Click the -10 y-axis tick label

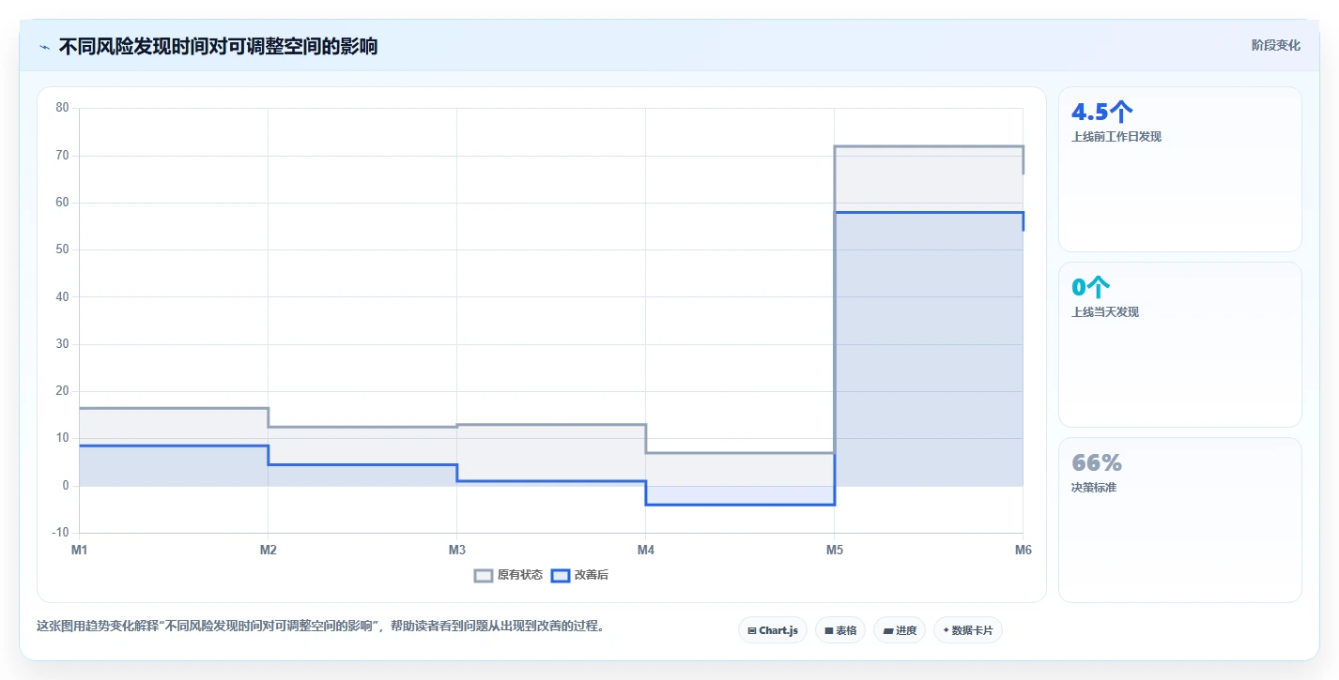coord(61,533)
